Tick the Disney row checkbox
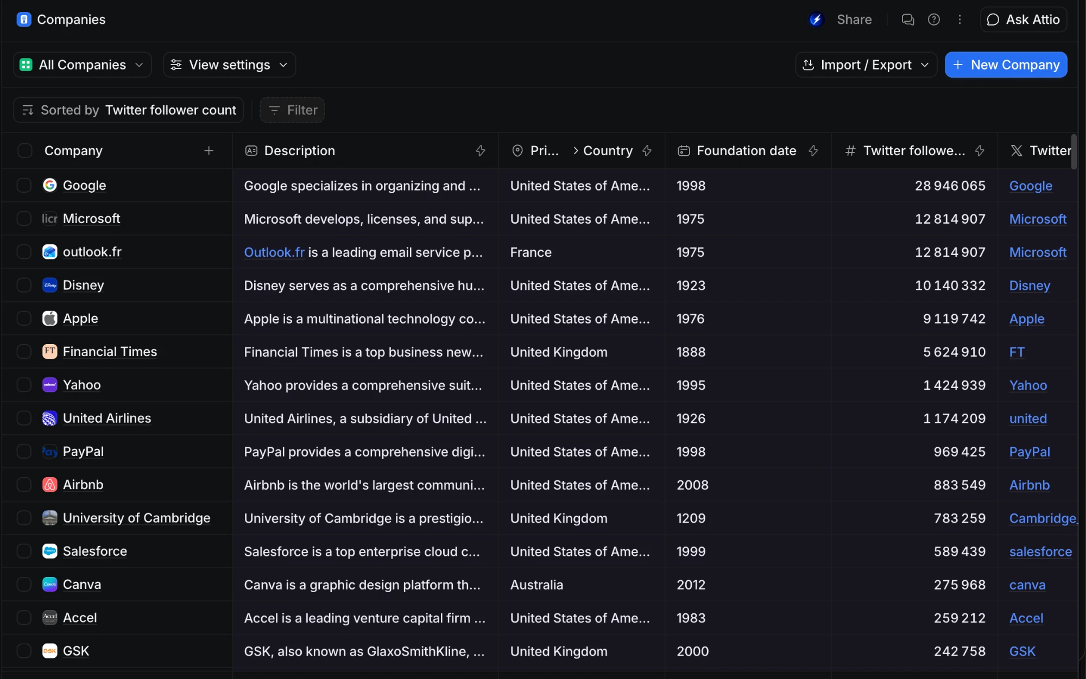The width and height of the screenshot is (1086, 679). 24,285
